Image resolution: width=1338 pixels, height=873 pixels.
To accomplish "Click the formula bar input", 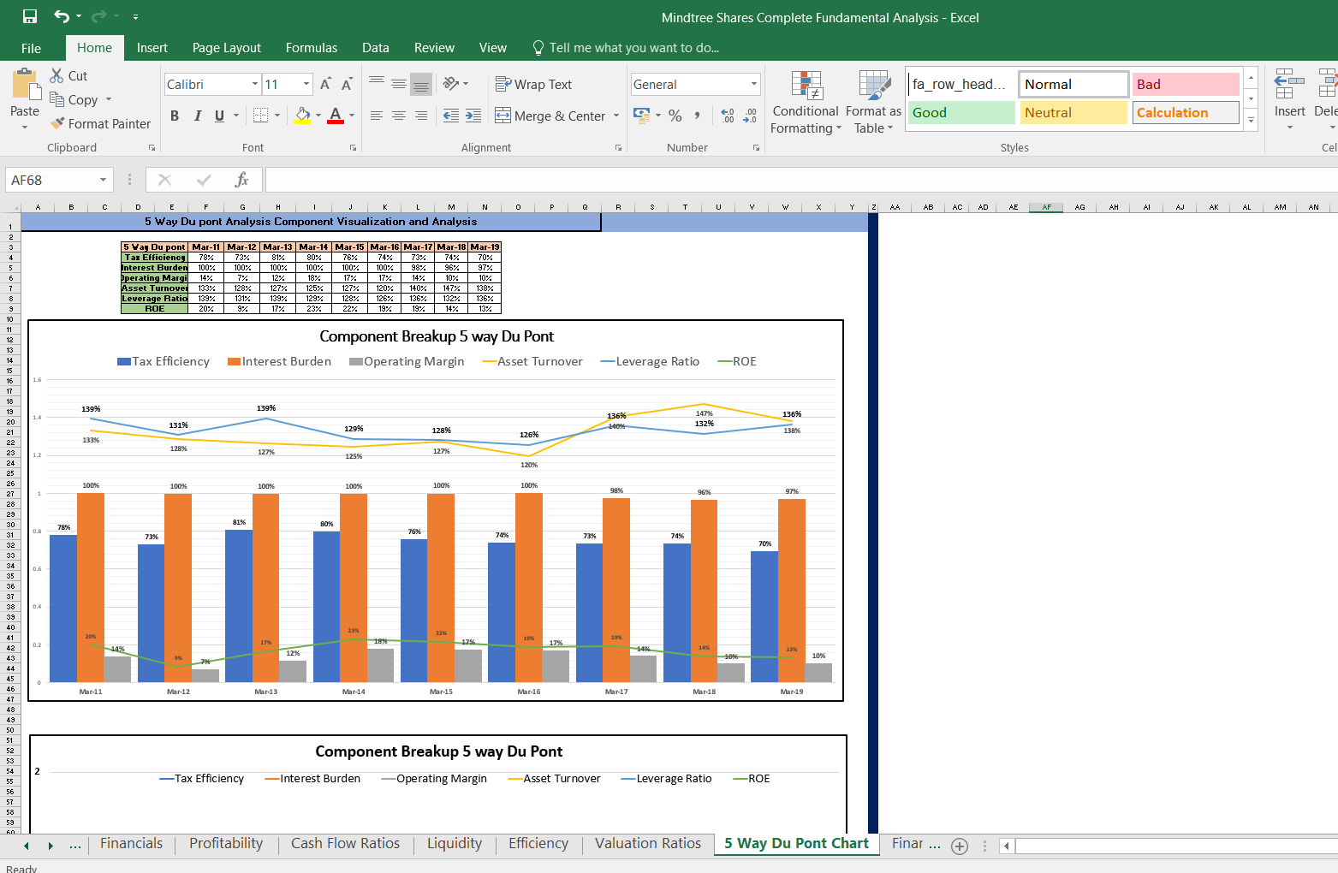I will tap(801, 180).
